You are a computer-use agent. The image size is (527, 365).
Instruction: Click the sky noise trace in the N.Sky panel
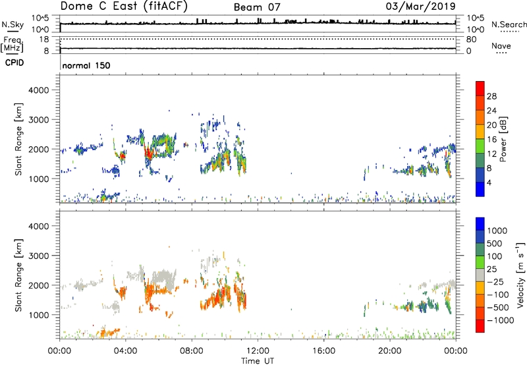tap(258, 23)
